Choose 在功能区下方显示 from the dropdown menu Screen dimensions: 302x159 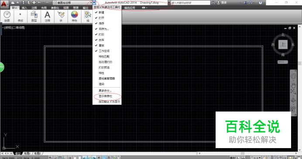point(107,101)
